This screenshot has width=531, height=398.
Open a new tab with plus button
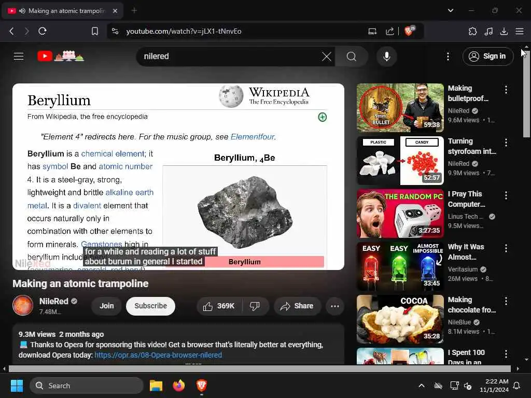[x=134, y=10]
